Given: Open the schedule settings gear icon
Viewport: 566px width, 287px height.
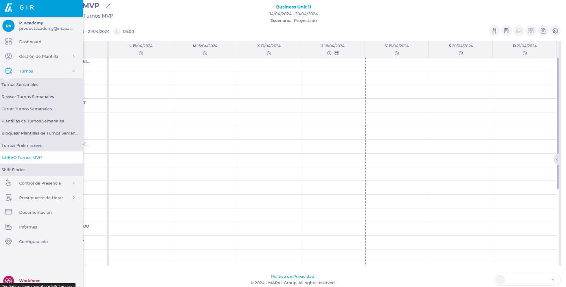Looking at the screenshot, I should 555,31.
